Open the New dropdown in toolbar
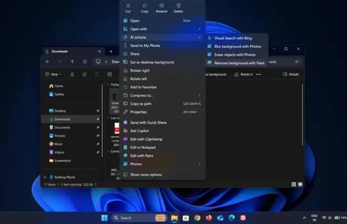The width and height of the screenshot is (347, 224). (53, 75)
